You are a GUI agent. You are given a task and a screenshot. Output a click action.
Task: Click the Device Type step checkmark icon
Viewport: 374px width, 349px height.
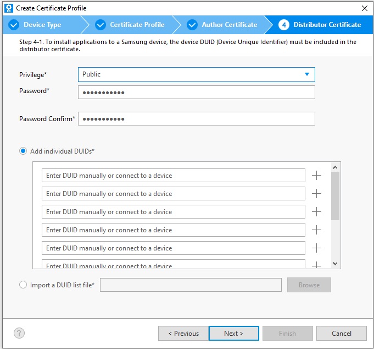(14, 25)
